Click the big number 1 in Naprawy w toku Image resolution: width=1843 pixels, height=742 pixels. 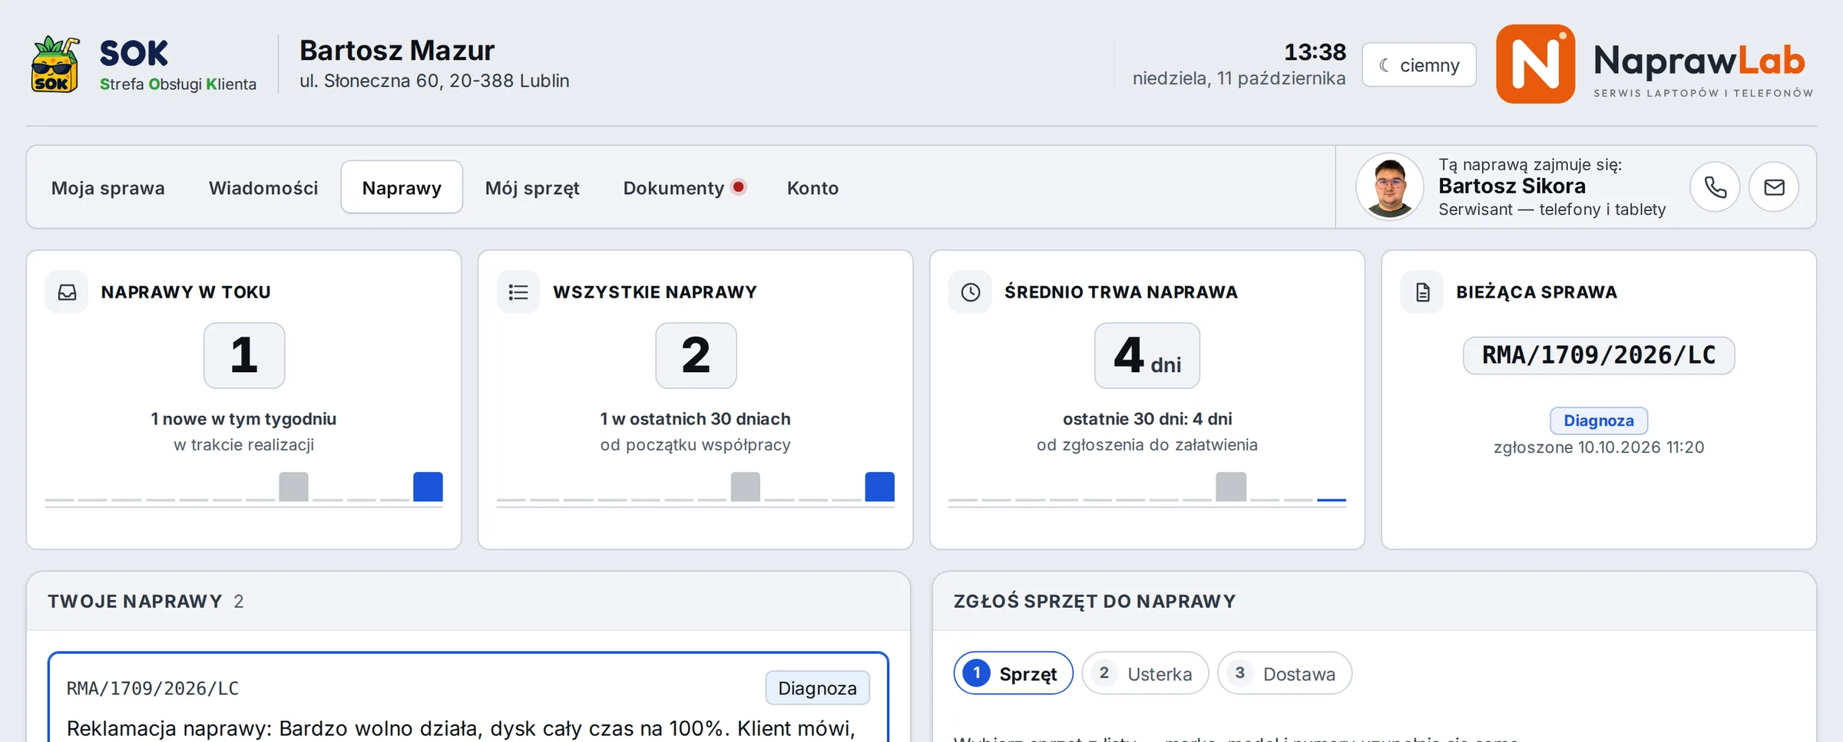click(244, 355)
